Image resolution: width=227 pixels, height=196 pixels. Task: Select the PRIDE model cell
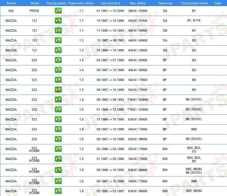click(35, 11)
